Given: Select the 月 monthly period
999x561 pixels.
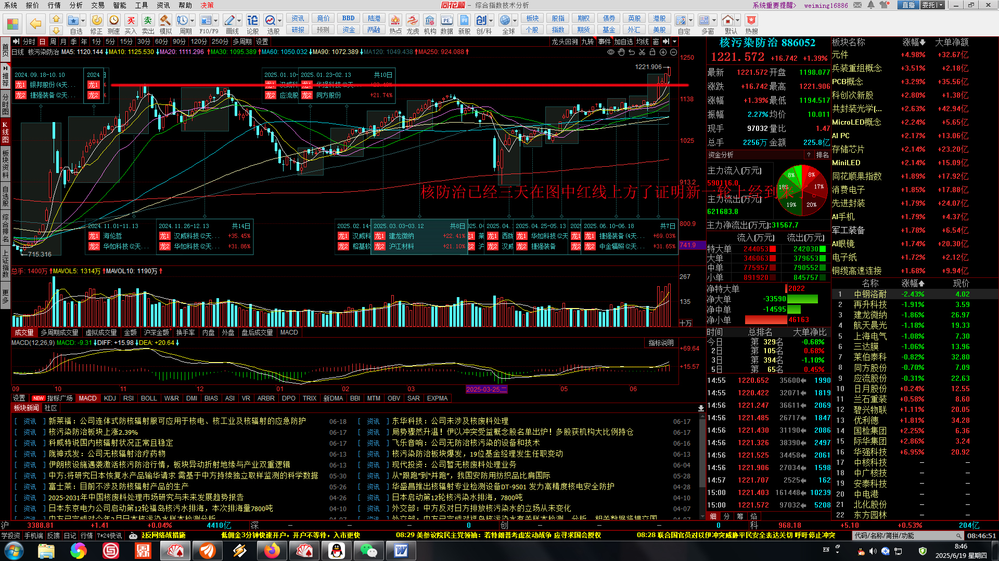Looking at the screenshot, I should (63, 42).
